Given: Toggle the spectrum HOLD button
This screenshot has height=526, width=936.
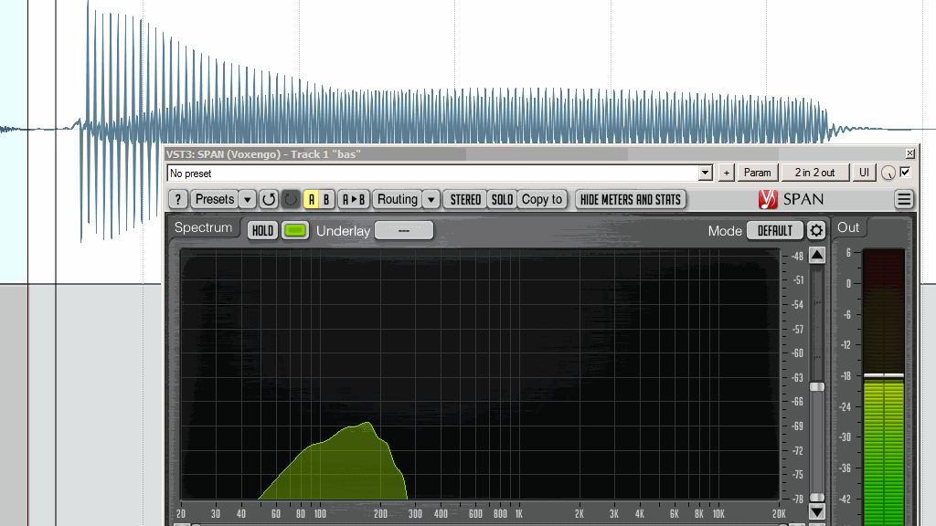Looking at the screenshot, I should click(262, 231).
